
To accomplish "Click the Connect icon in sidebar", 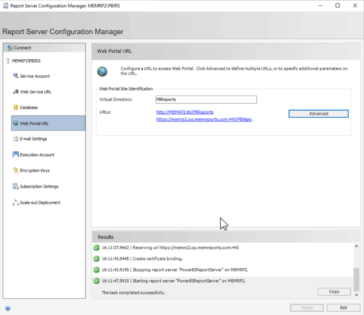I will (10, 48).
